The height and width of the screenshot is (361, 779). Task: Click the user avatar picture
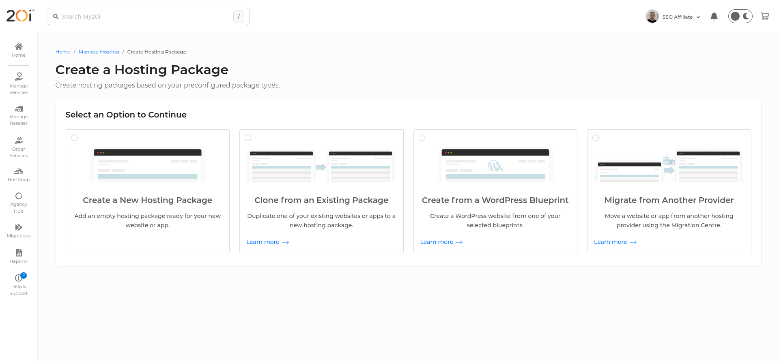[652, 16]
